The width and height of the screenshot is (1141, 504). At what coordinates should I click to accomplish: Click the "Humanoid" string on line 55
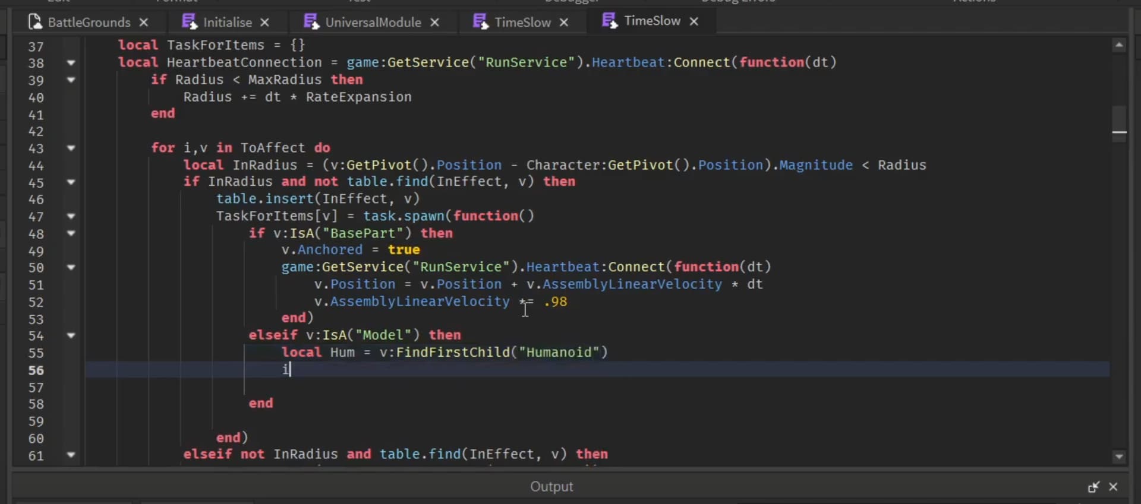click(559, 352)
